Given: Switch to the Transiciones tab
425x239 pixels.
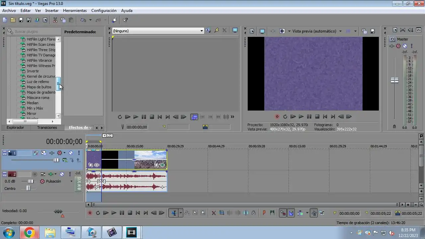Looking at the screenshot, I should [x=47, y=127].
